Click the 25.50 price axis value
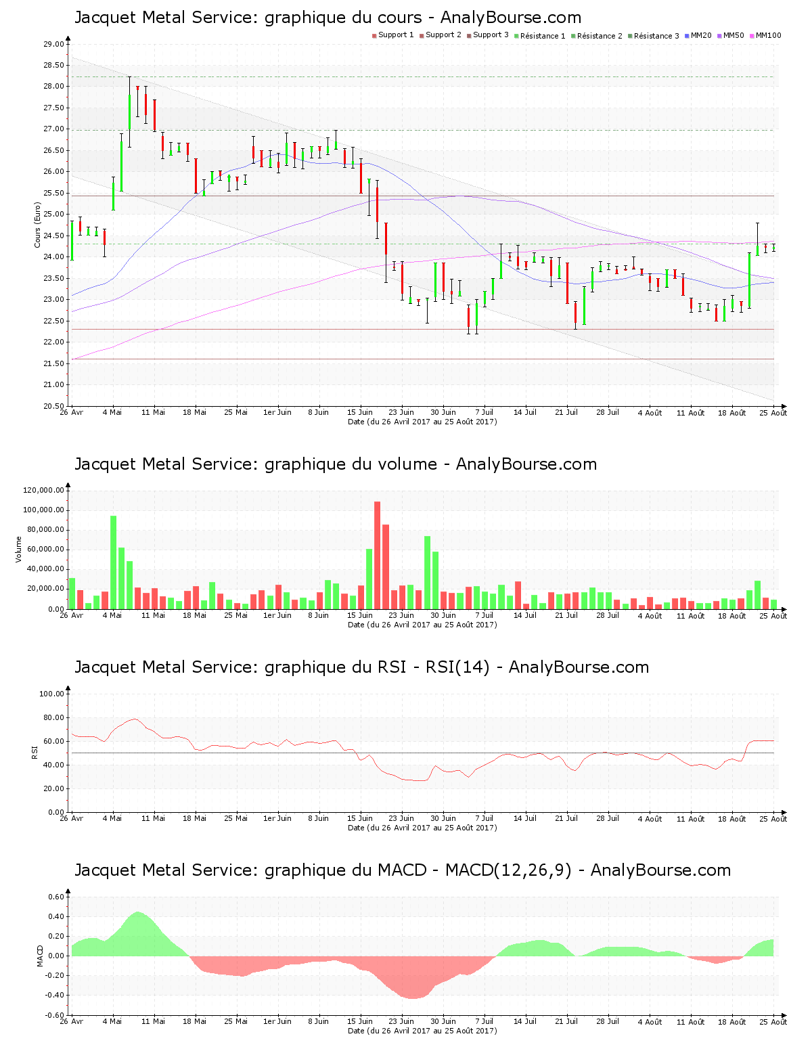Screen dimensions: 812x1049 click(x=54, y=193)
